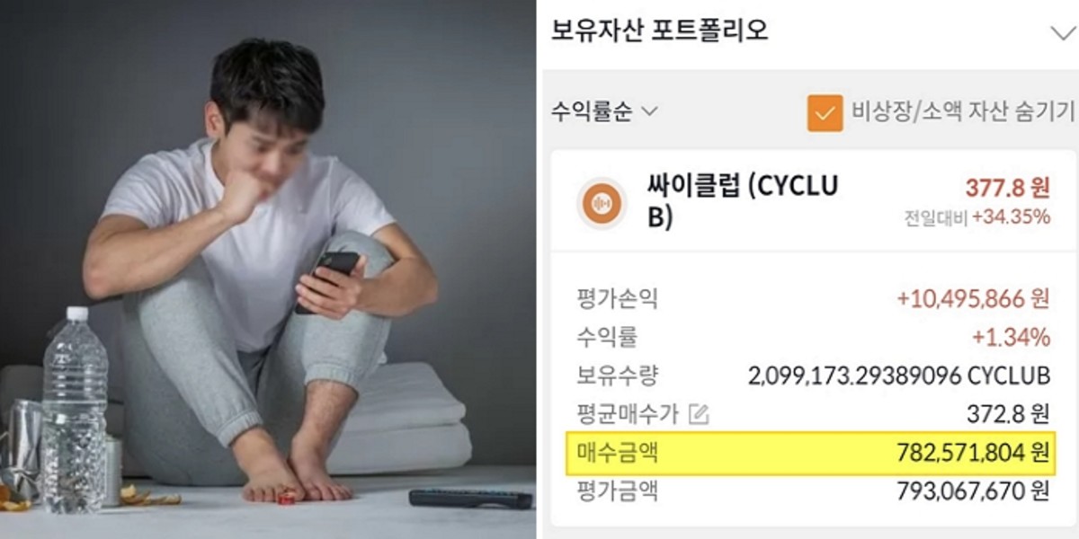Image resolution: width=1079 pixels, height=539 pixels.
Task: Edit 평균매수가 via pencil icon
Action: pos(699,414)
